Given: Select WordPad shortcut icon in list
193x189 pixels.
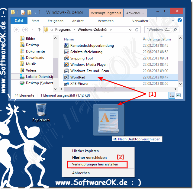Looking at the screenshot, I should click(x=66, y=77).
